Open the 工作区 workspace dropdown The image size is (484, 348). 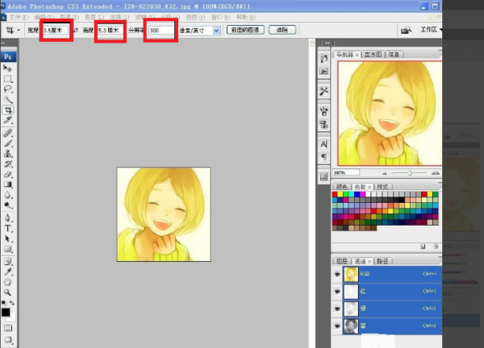click(431, 30)
